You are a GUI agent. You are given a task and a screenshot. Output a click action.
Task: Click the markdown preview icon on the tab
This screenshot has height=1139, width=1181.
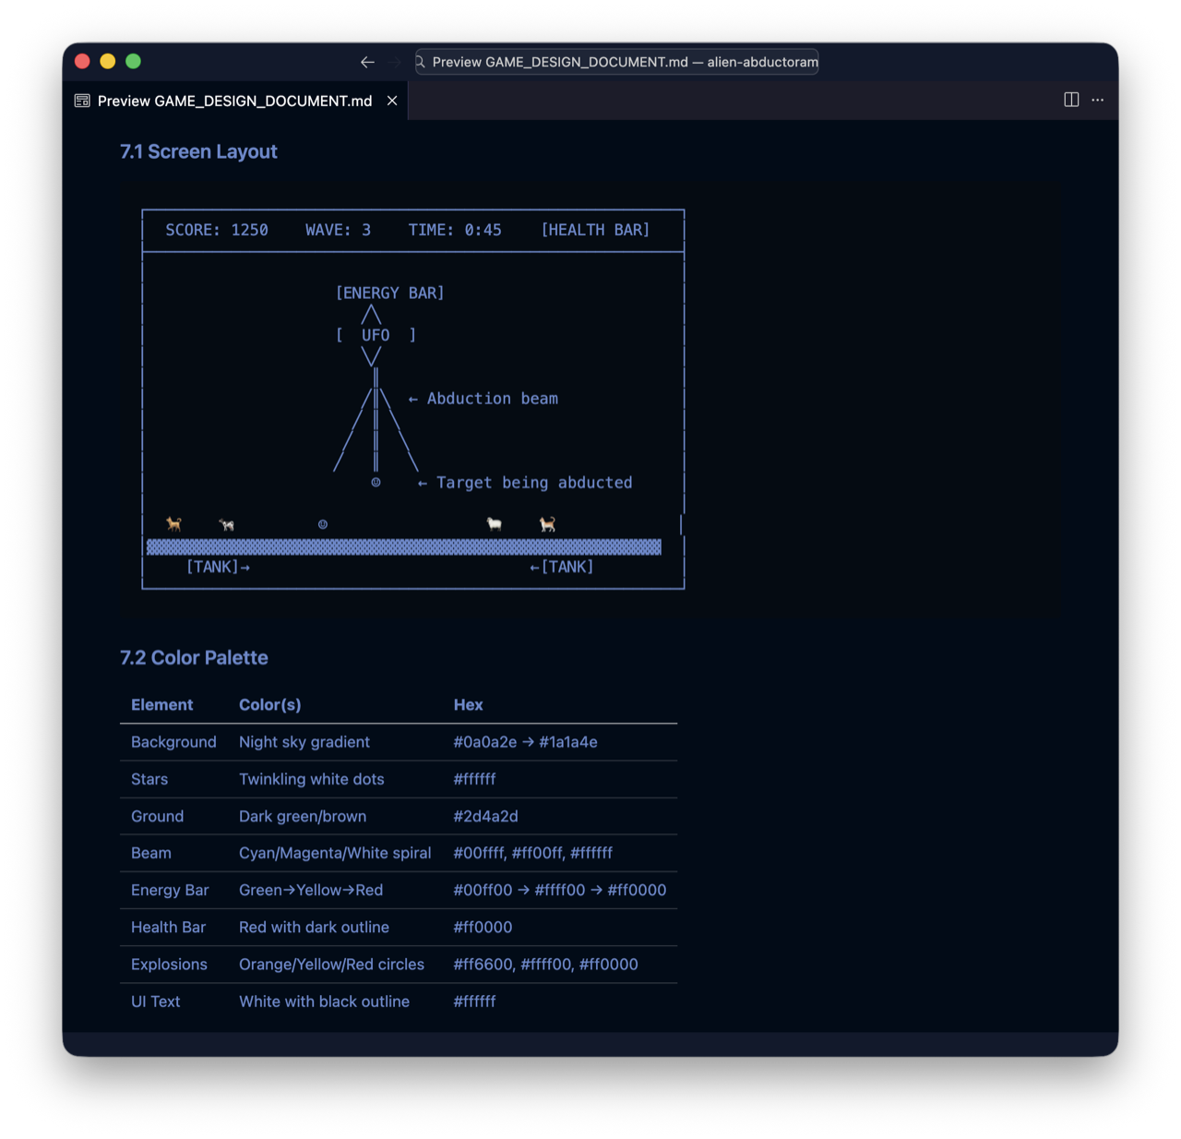81,100
